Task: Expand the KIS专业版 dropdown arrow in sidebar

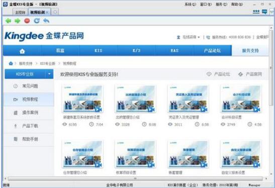Action: pyautogui.click(x=49, y=74)
